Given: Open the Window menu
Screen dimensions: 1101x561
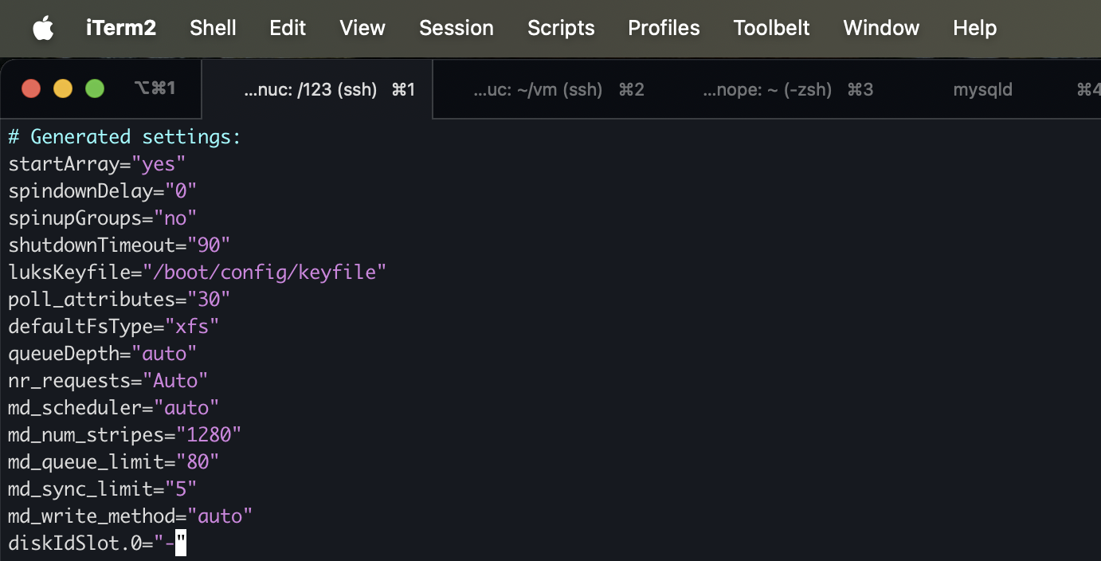Looking at the screenshot, I should point(881,29).
